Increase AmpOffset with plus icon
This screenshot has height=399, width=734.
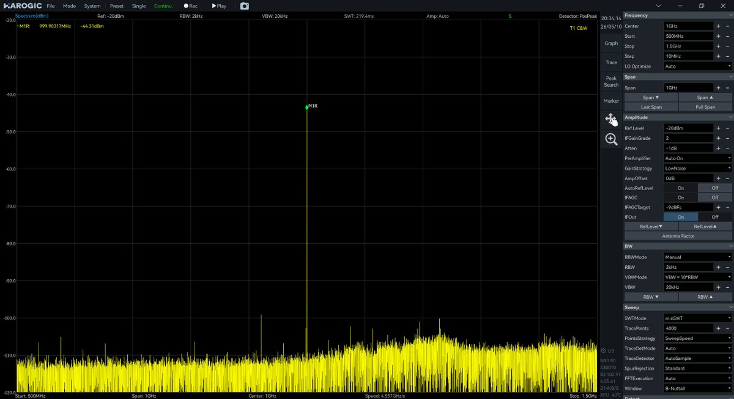(719, 178)
